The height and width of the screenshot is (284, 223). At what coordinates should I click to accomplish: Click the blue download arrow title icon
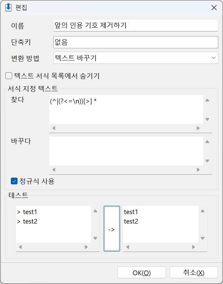(x=8, y=8)
